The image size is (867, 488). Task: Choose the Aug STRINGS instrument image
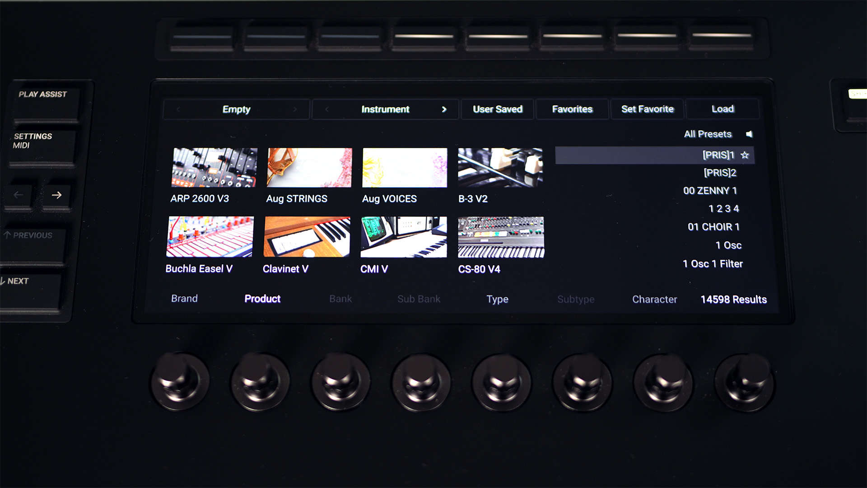[309, 168]
